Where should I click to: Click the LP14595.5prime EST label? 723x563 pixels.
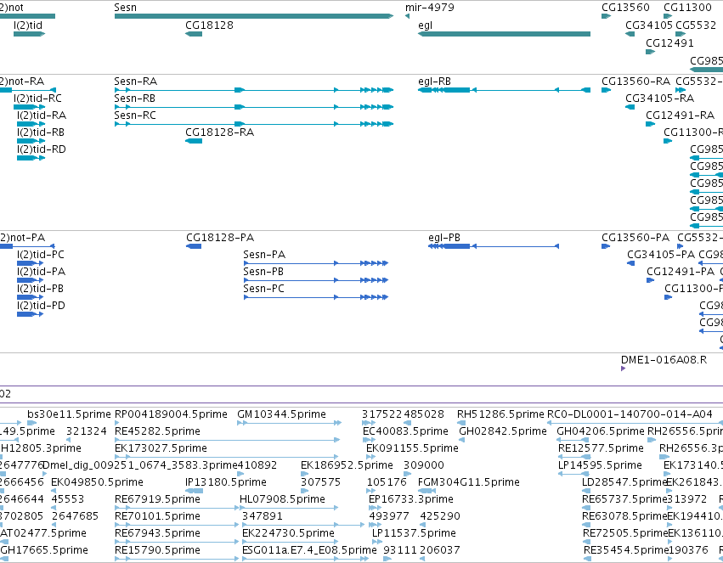(x=601, y=465)
